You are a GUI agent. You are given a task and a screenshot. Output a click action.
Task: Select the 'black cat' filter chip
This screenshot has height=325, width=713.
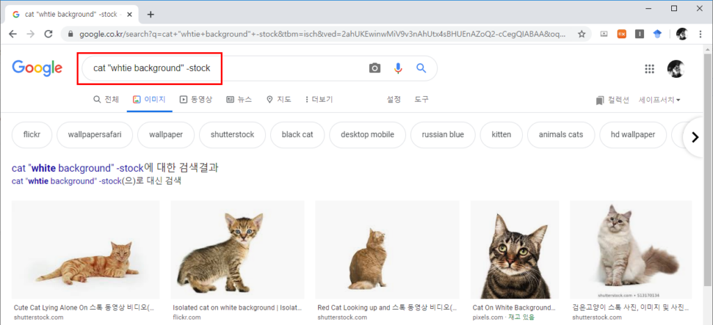[297, 135]
